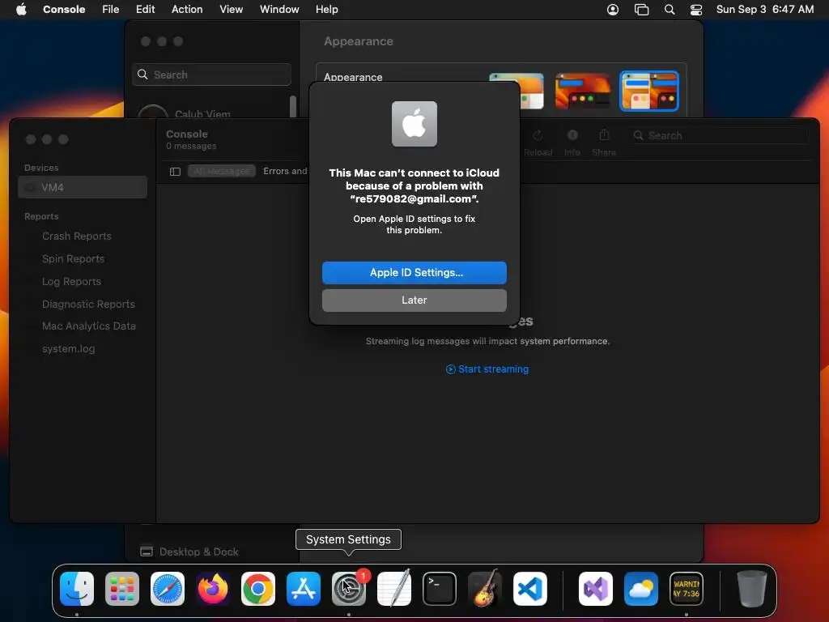
Task: Open System Settings in the Dock
Action: pyautogui.click(x=349, y=589)
